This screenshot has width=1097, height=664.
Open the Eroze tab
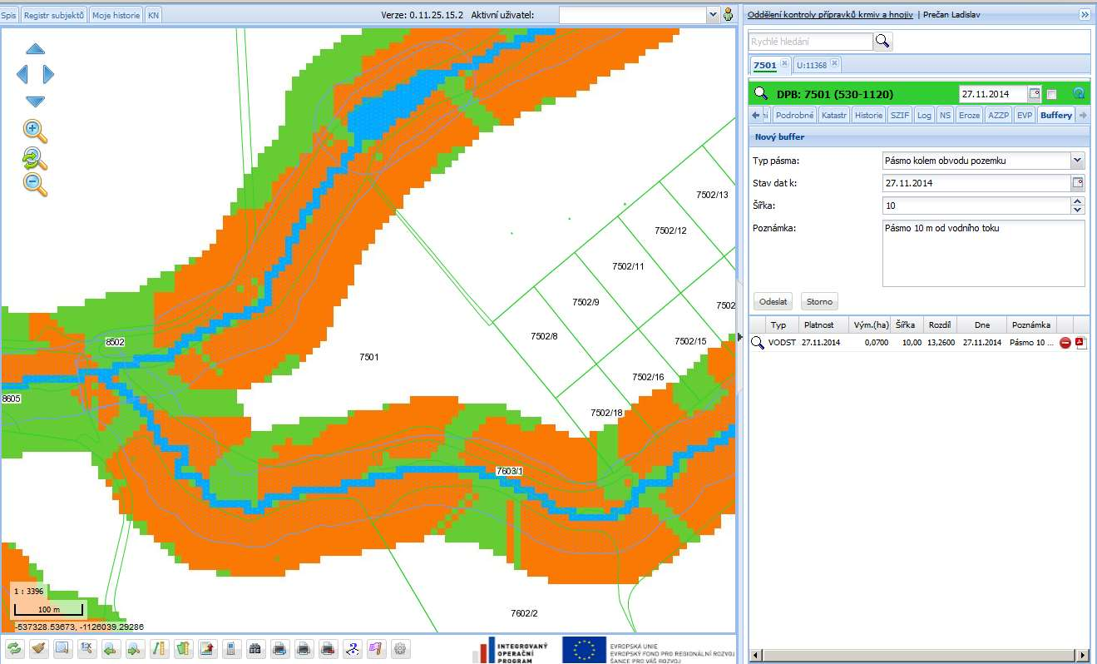[969, 116]
